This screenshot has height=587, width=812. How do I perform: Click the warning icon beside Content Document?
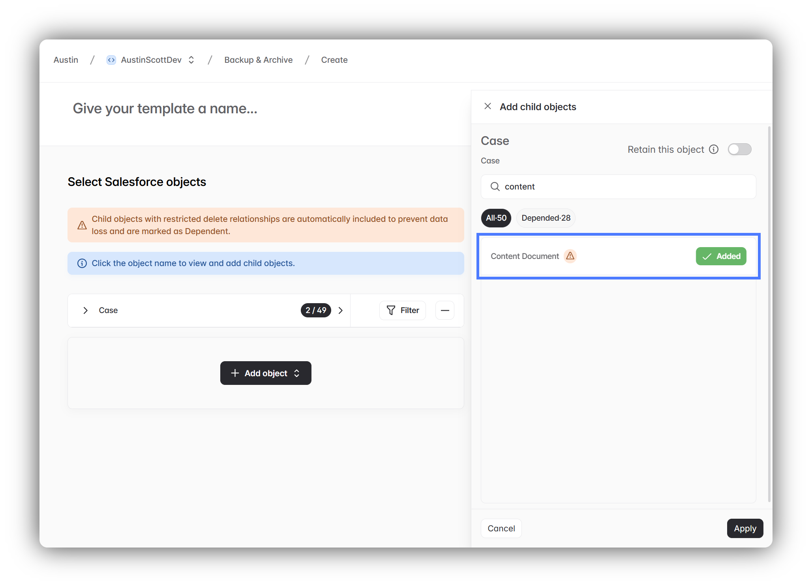[x=570, y=256]
